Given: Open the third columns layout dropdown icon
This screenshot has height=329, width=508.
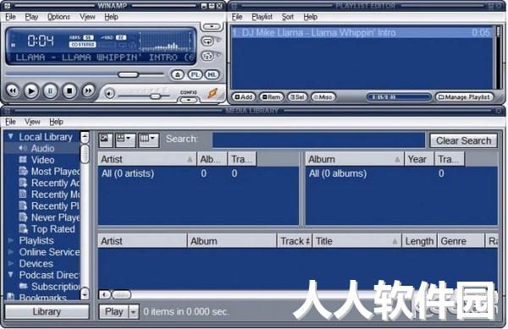Looking at the screenshot, I should point(149,140).
